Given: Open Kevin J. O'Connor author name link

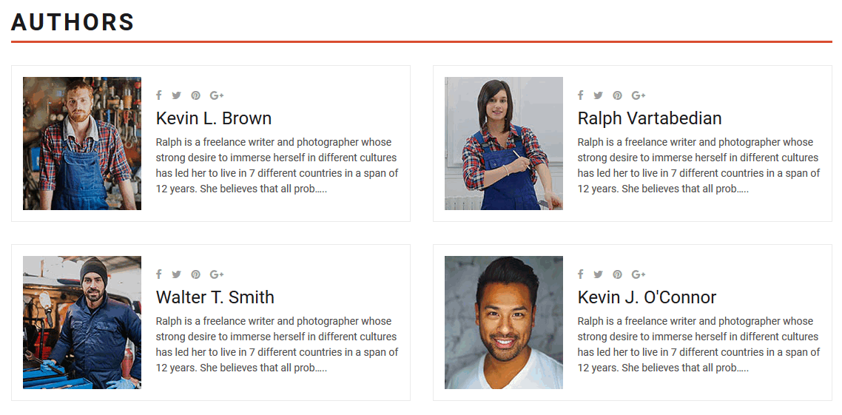Looking at the screenshot, I should pyautogui.click(x=647, y=297).
